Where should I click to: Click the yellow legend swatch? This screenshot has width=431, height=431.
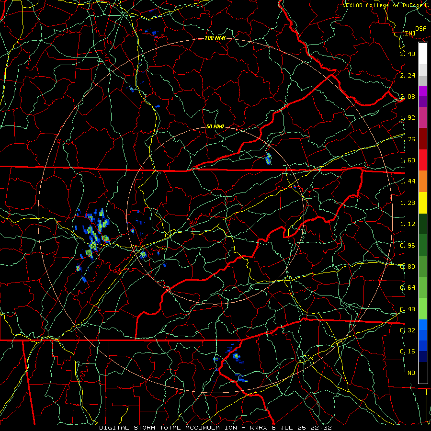(423, 203)
